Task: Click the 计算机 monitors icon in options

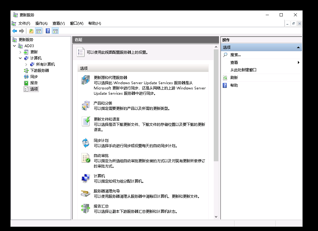Action: point(86,178)
